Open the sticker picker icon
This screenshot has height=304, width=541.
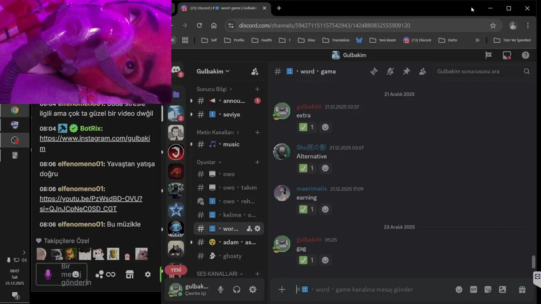488,289
